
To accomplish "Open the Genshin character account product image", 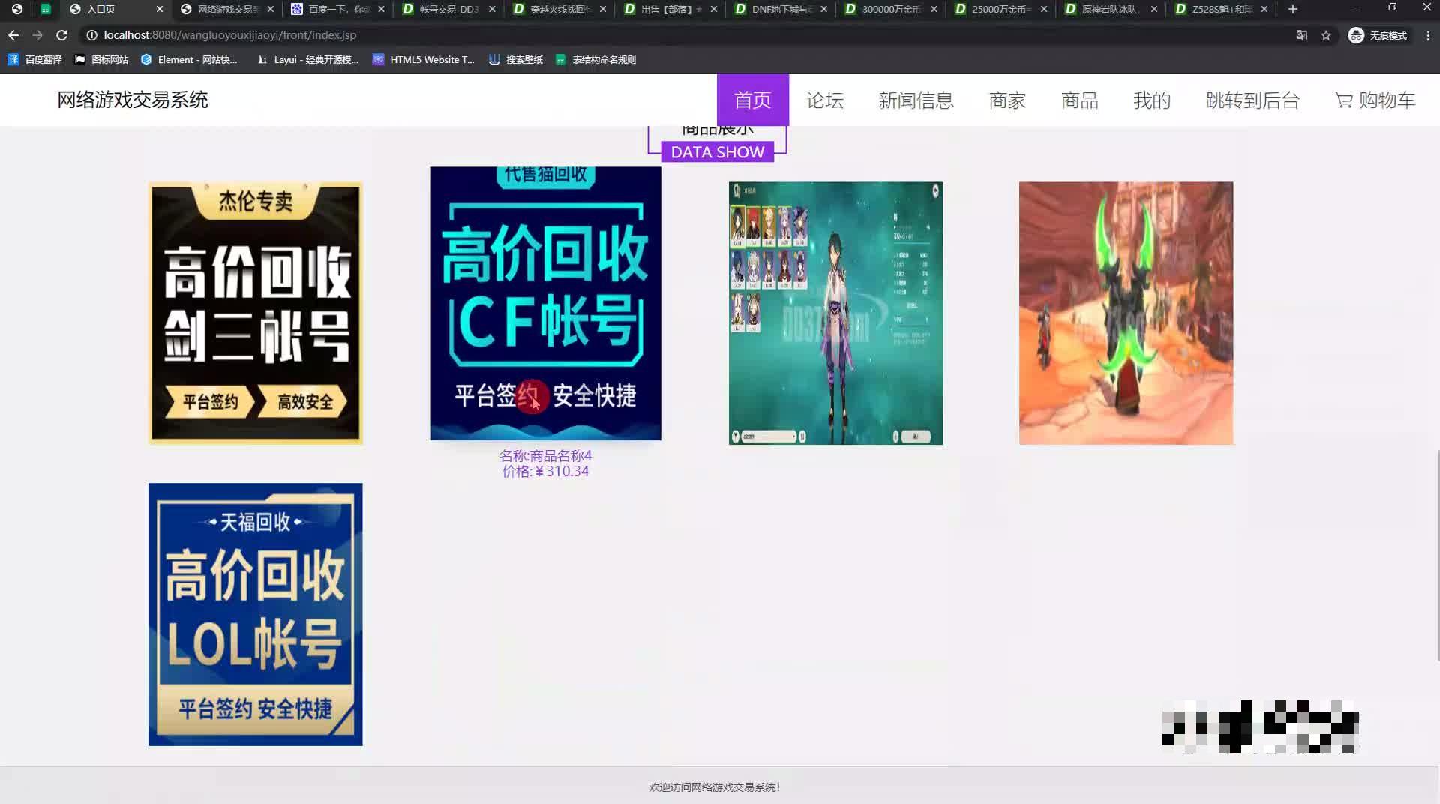I will (x=835, y=313).
